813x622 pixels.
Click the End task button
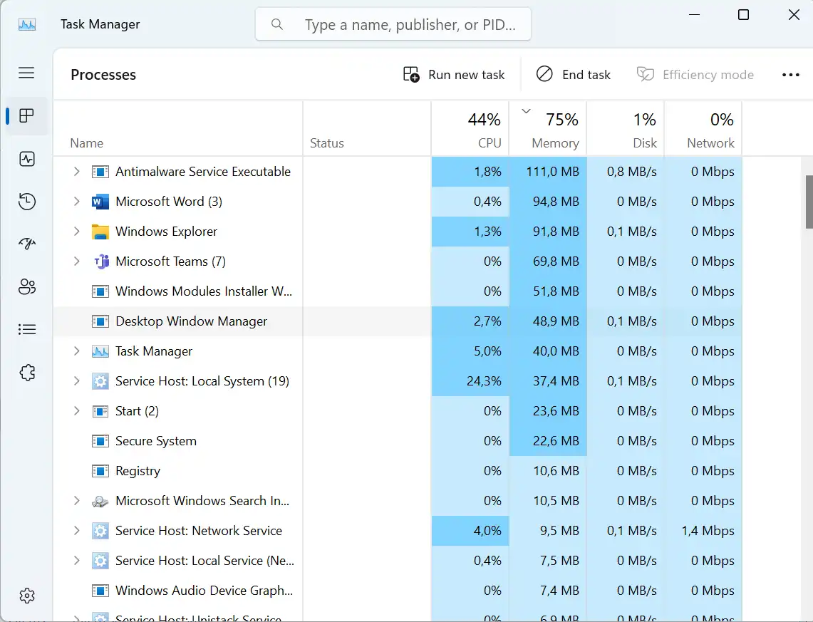click(x=574, y=75)
